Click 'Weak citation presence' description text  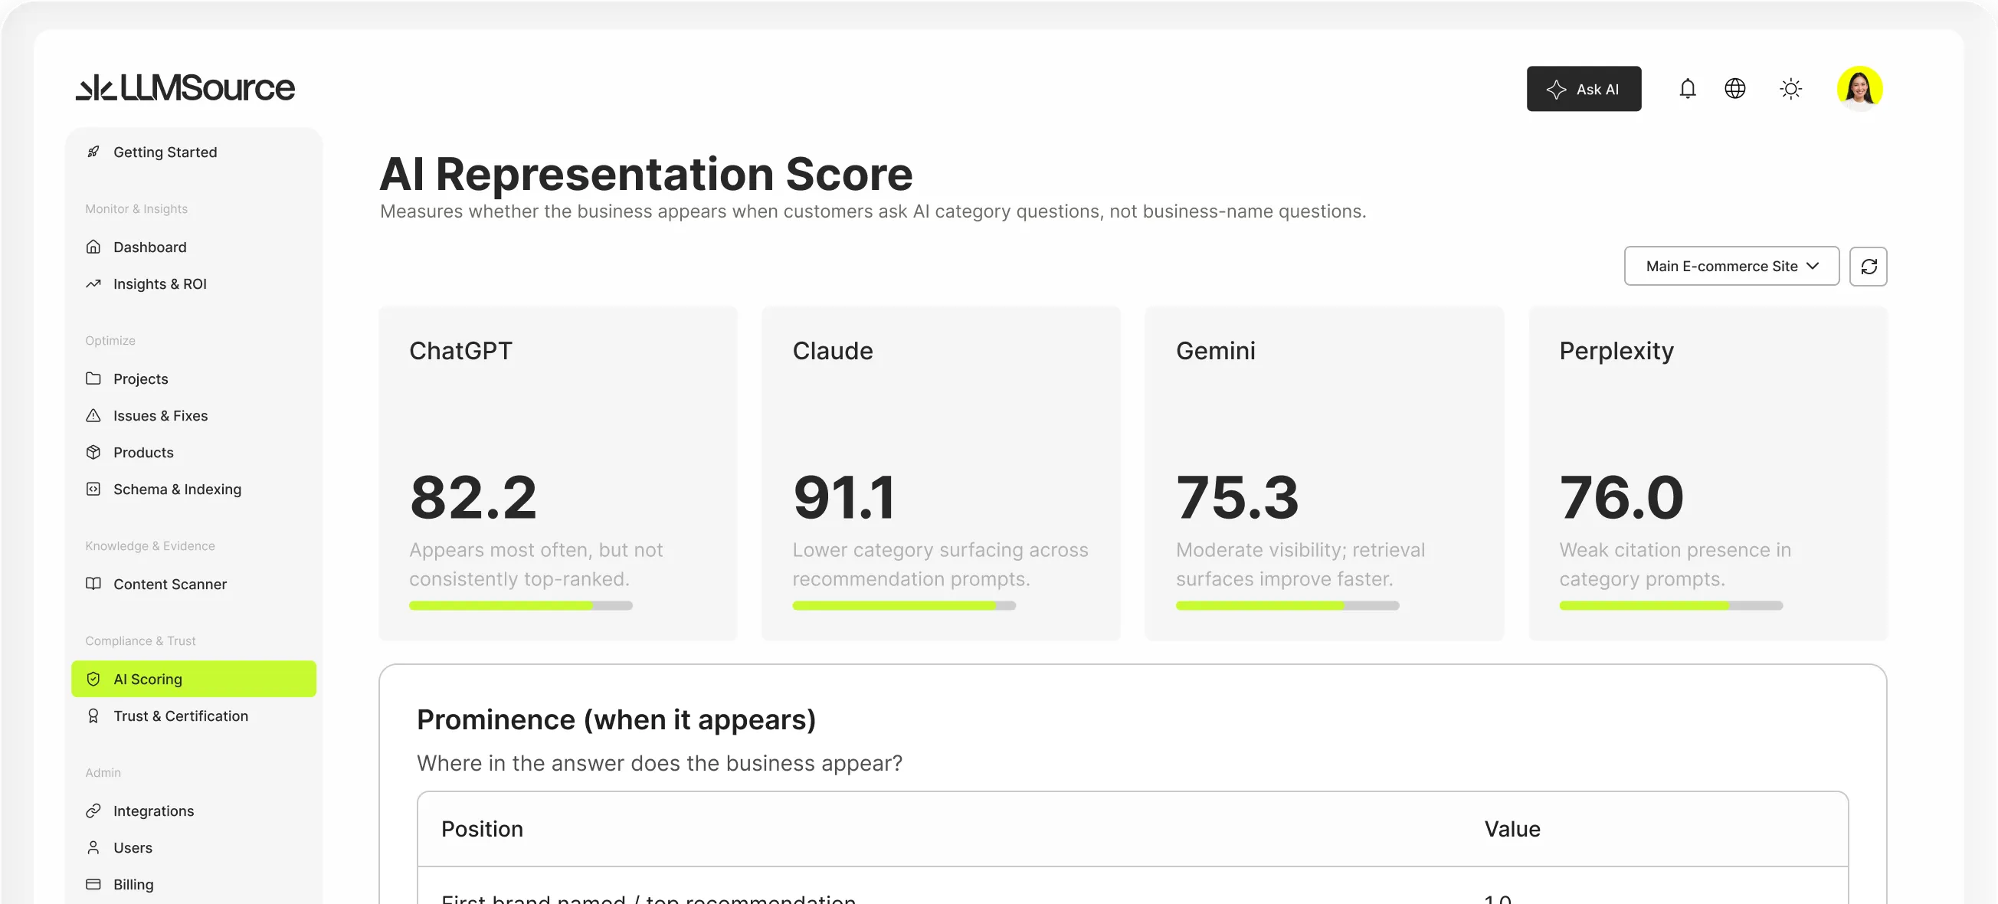pos(1675,565)
